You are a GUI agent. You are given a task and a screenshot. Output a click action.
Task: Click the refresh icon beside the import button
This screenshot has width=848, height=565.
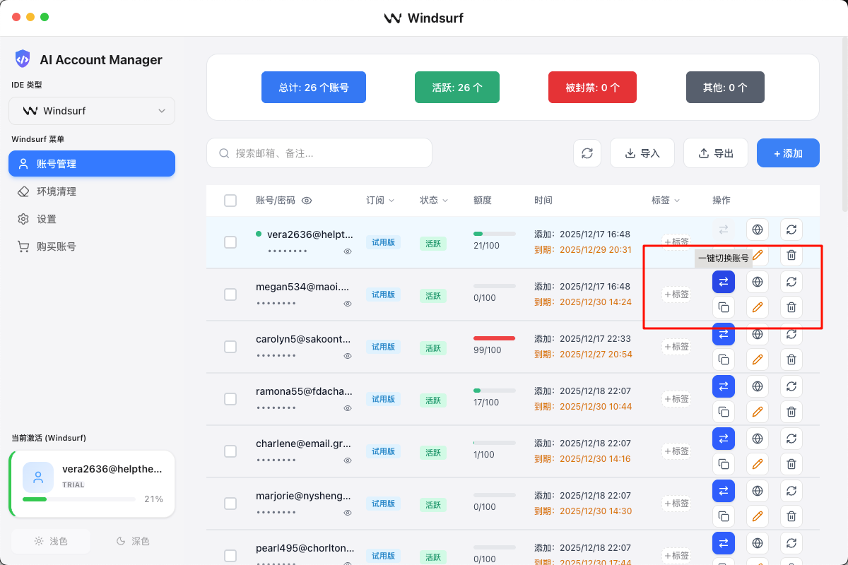587,153
